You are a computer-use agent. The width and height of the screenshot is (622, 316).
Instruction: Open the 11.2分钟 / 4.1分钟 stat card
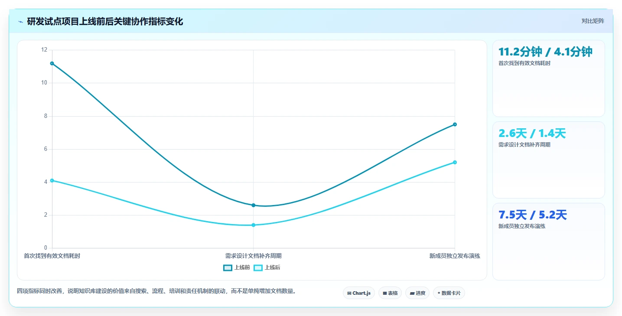coord(549,78)
